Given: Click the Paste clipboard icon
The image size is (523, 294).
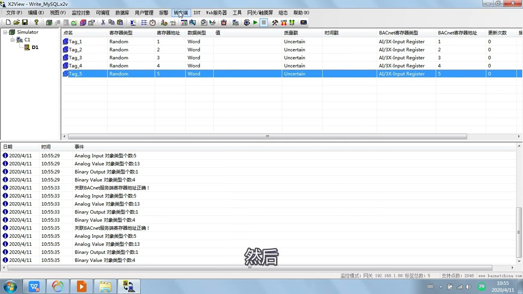Looking at the screenshot, I should 120,22.
